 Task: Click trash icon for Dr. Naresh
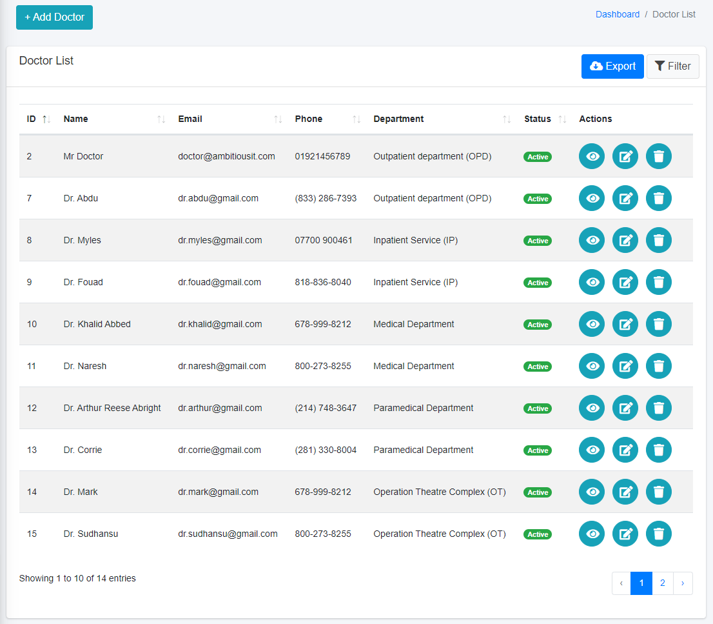[658, 366]
